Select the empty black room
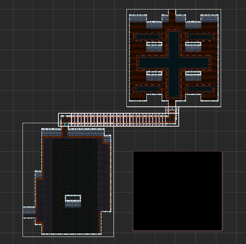This screenshot has width=246, height=244. [178, 191]
